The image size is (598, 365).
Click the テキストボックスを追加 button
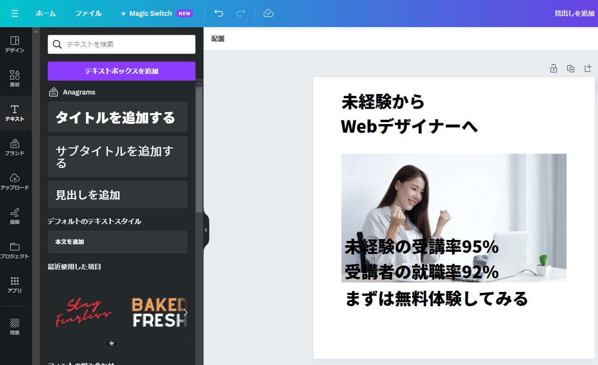(x=121, y=71)
